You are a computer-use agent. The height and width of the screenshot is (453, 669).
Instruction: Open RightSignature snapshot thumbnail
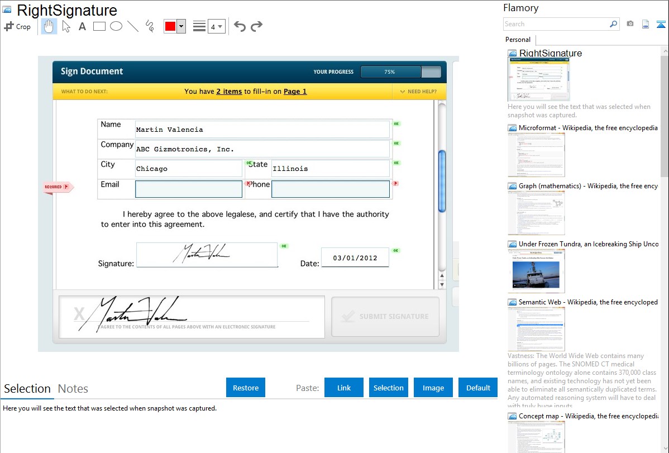pos(538,79)
